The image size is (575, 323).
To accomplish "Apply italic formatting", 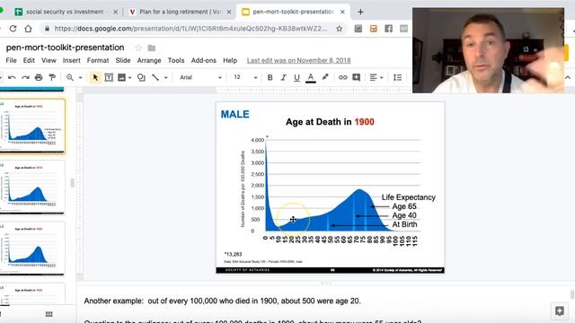I will [284, 77].
